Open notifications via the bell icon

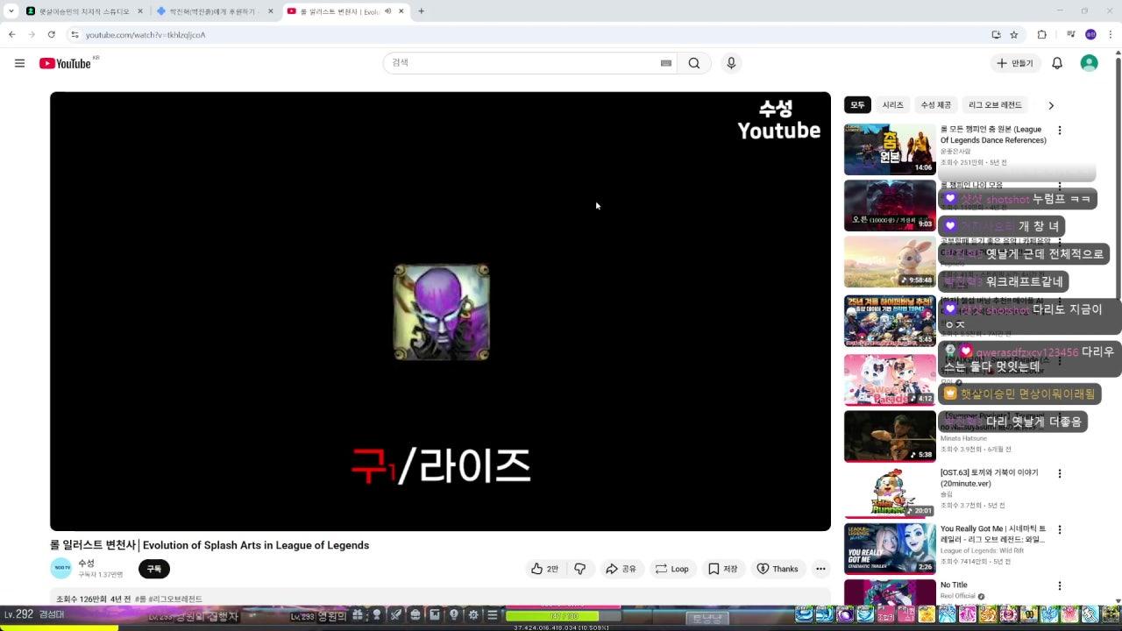tap(1056, 63)
